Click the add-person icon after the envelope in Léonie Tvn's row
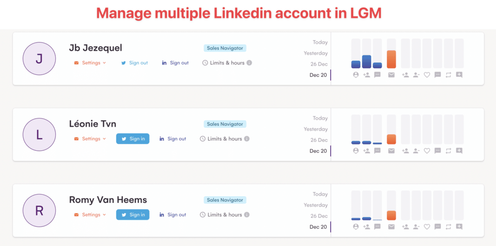The image size is (496, 246). click(x=405, y=151)
